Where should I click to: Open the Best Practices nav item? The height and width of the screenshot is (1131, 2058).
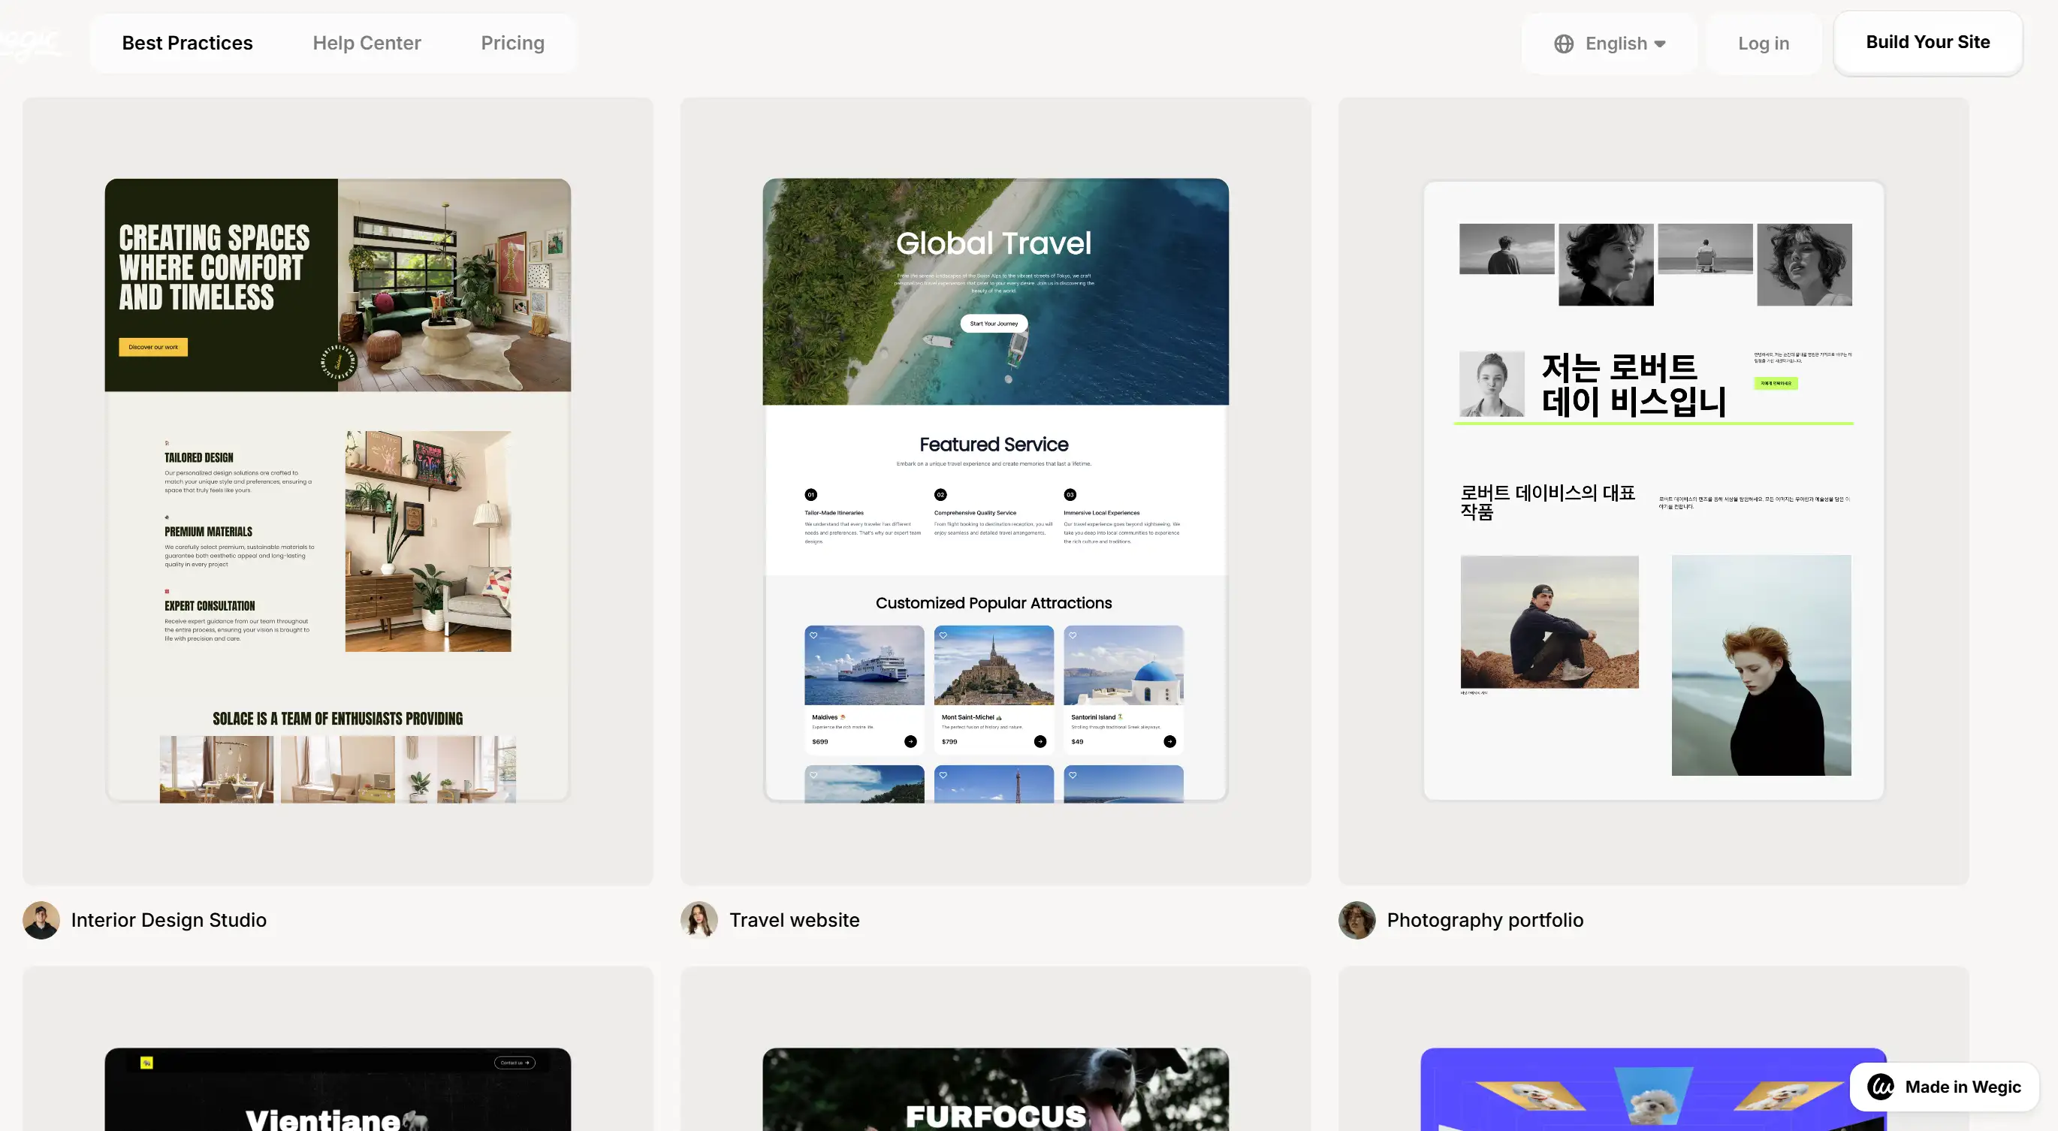tap(187, 43)
